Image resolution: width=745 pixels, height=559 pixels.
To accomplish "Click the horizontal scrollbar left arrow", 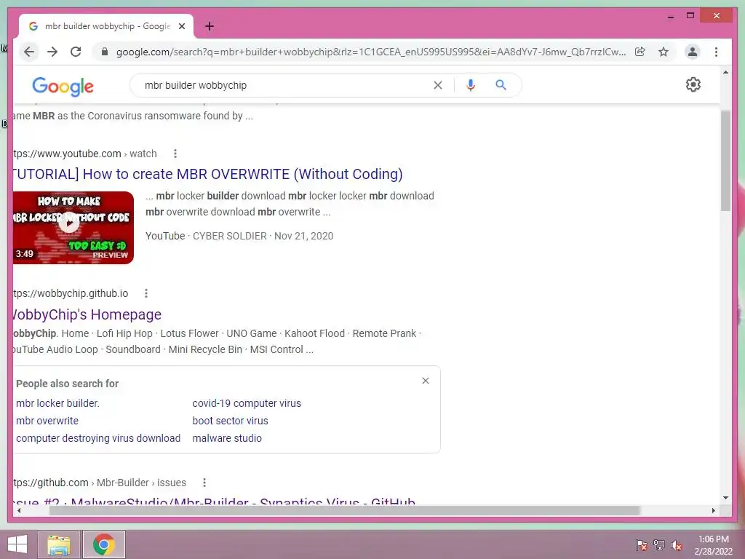I will 18,510.
